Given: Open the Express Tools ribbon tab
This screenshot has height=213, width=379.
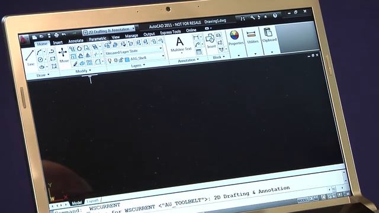Looking at the screenshot, I should (171, 32).
